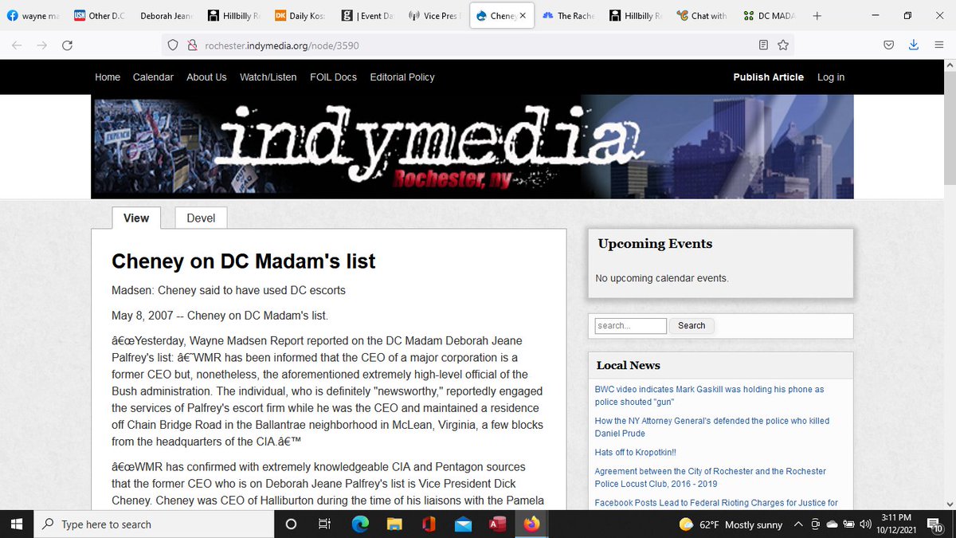This screenshot has width=956, height=538.
Task: Show hidden system tray icons
Action: 798,524
